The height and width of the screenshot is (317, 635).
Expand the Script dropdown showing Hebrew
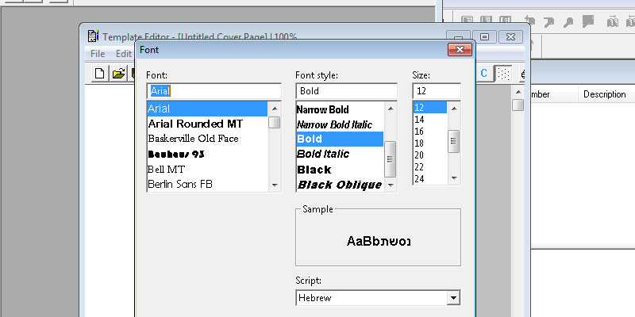(453, 299)
